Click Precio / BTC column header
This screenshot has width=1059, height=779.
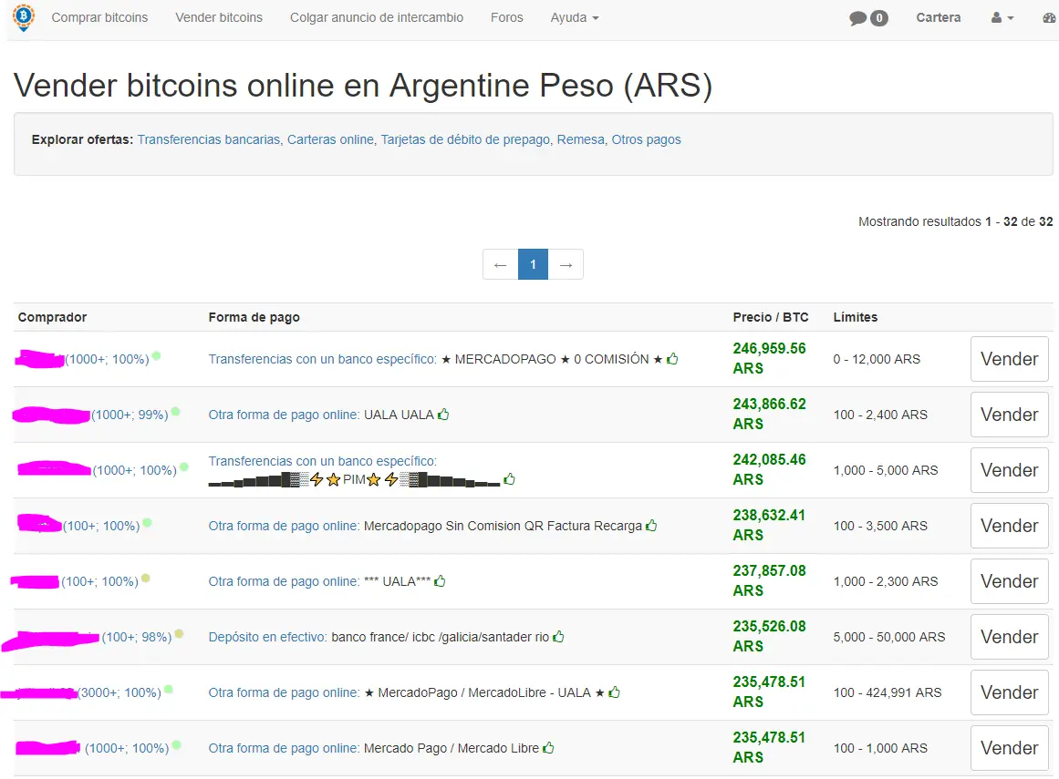(771, 317)
